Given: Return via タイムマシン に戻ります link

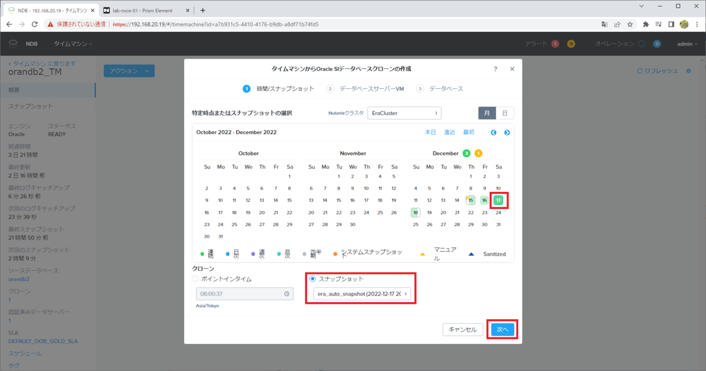Looking at the screenshot, I should (42, 63).
